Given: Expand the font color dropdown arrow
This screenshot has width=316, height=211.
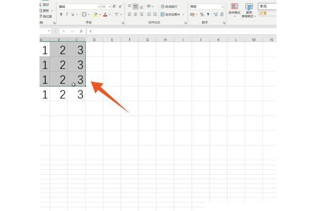Looking at the screenshot, I should coord(110,15).
